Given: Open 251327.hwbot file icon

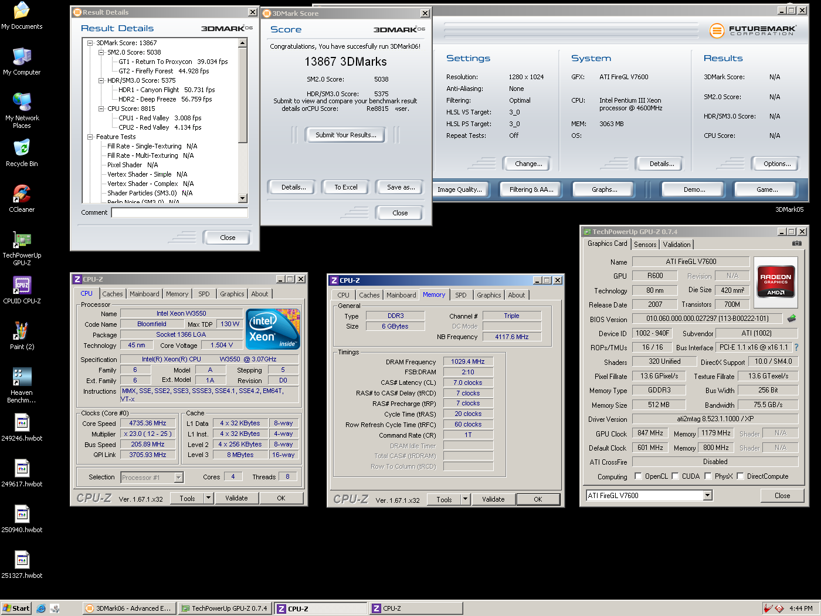Looking at the screenshot, I should pyautogui.click(x=22, y=565).
